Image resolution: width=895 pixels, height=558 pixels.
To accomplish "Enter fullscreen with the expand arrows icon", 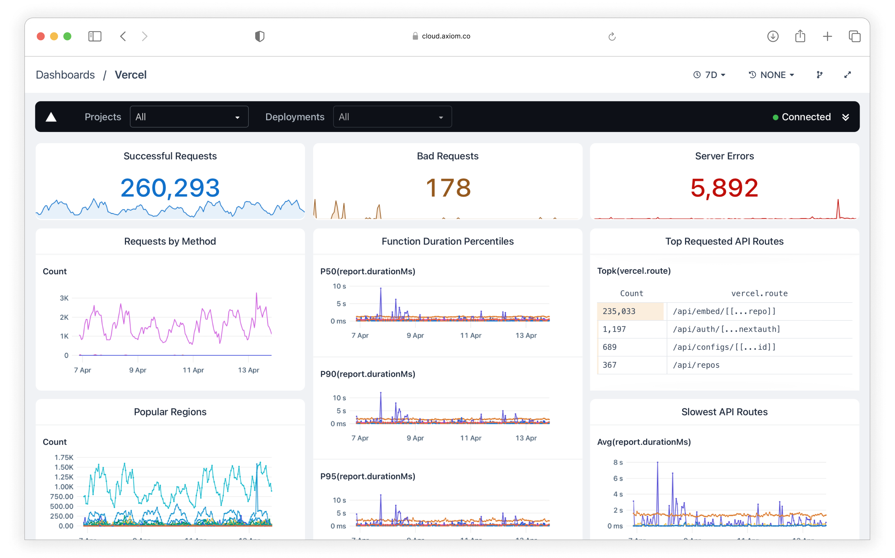I will point(847,75).
